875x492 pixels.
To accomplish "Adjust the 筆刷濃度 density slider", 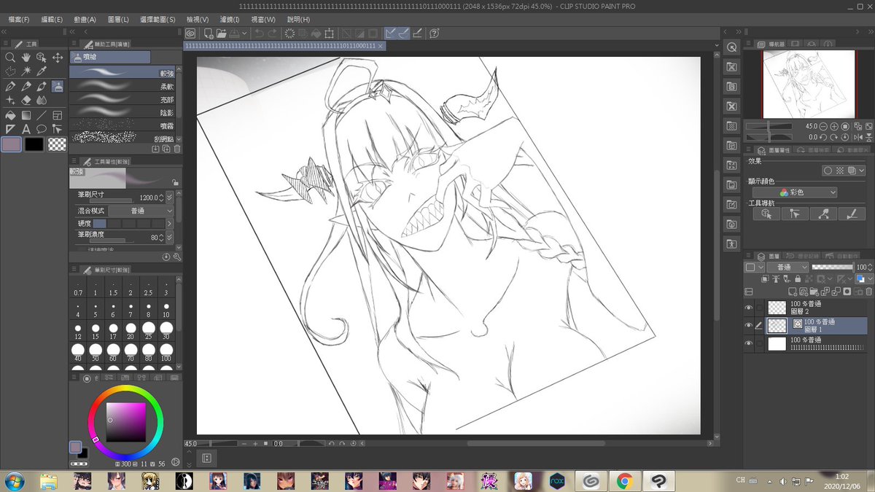I will point(112,241).
